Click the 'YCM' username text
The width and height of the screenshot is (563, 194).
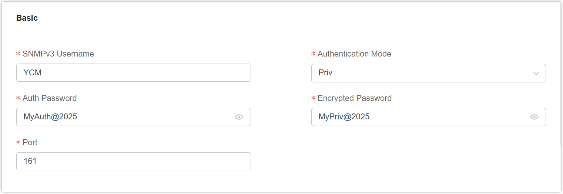tap(32, 73)
